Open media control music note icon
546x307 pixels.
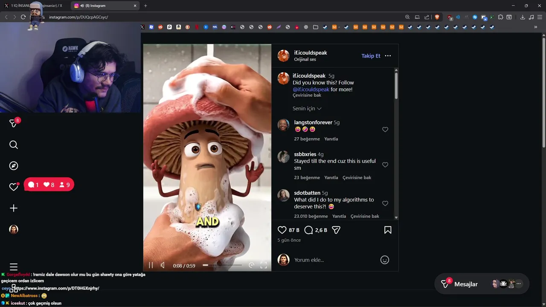pos(531,17)
